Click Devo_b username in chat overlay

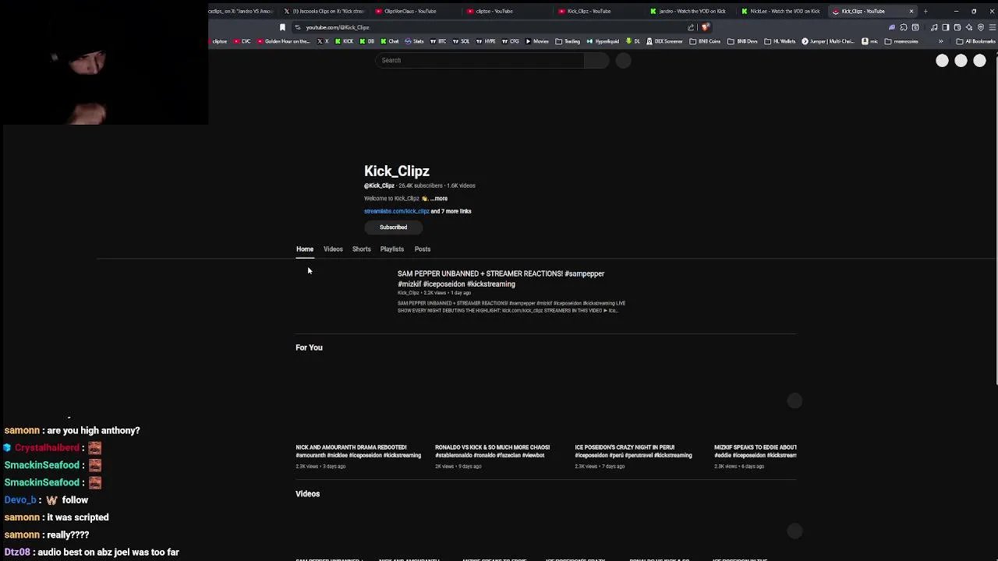(x=20, y=500)
